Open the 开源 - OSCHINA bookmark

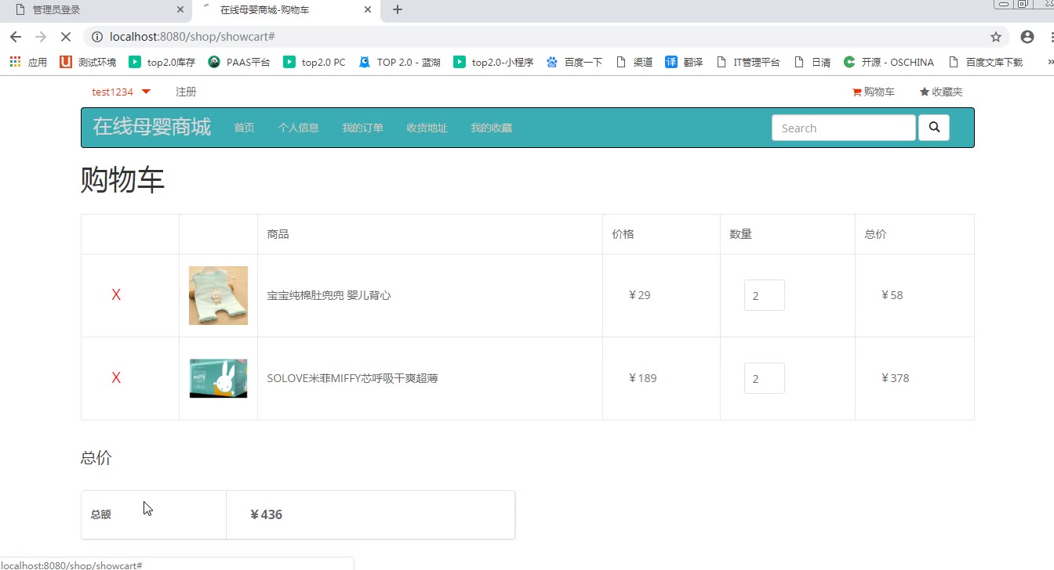pos(889,62)
